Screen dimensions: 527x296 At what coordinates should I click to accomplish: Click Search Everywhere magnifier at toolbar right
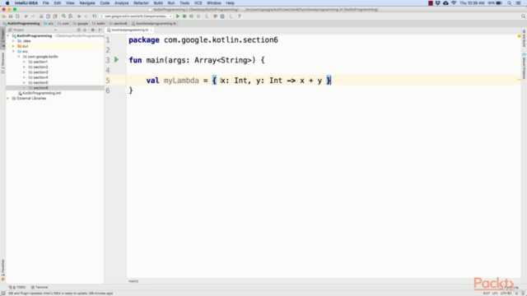pos(523,16)
